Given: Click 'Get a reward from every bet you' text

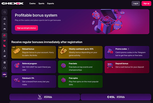Looking at the screenshot, I should [36, 82].
